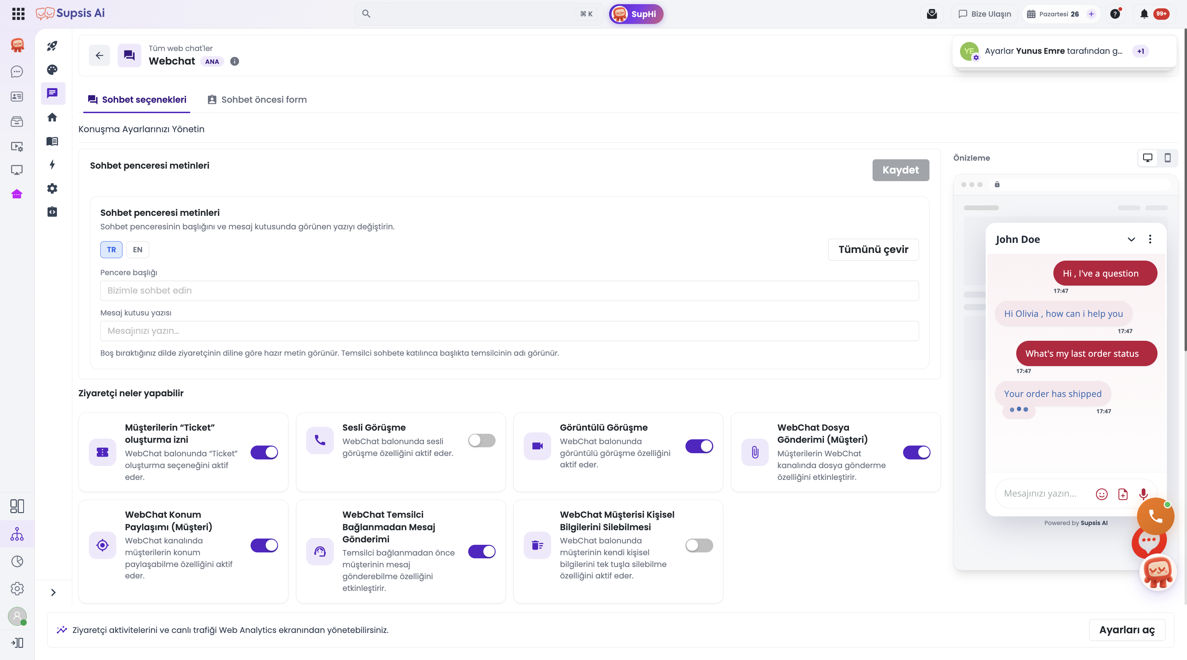1187x660 pixels.
Task: Toggle Temsilci Bağlanmadan Mesaj Gönderimi switch
Action: click(482, 551)
